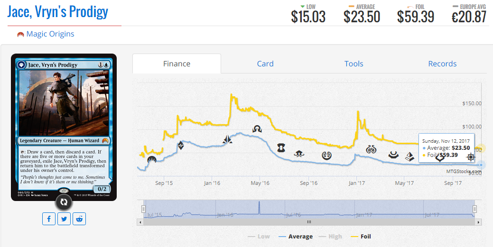This screenshot has width=493, height=247.
Task: Select the ornate Aether Revolt marker after Jan '17
Action: click(372, 150)
